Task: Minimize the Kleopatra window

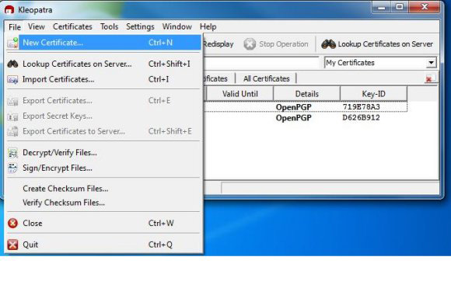Action: (x=381, y=8)
